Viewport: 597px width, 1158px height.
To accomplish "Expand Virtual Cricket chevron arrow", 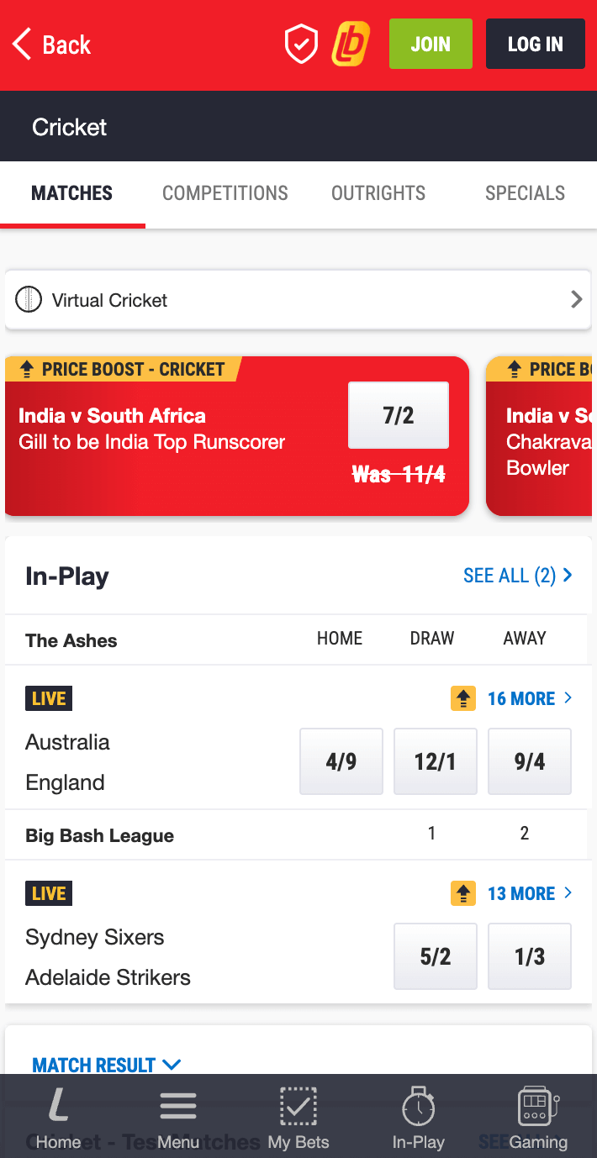I will [x=576, y=299].
